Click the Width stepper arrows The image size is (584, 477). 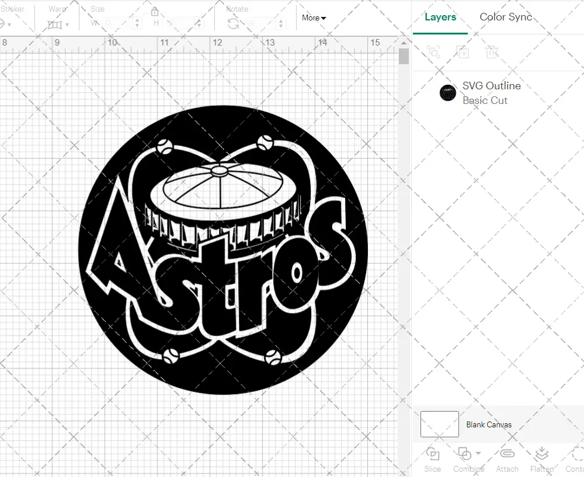pyautogui.click(x=137, y=23)
